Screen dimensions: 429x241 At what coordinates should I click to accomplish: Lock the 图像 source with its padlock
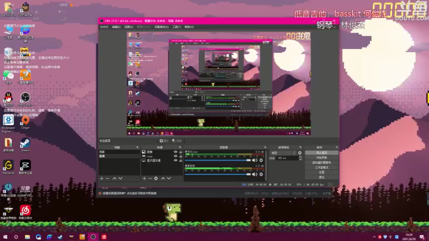tap(180, 152)
